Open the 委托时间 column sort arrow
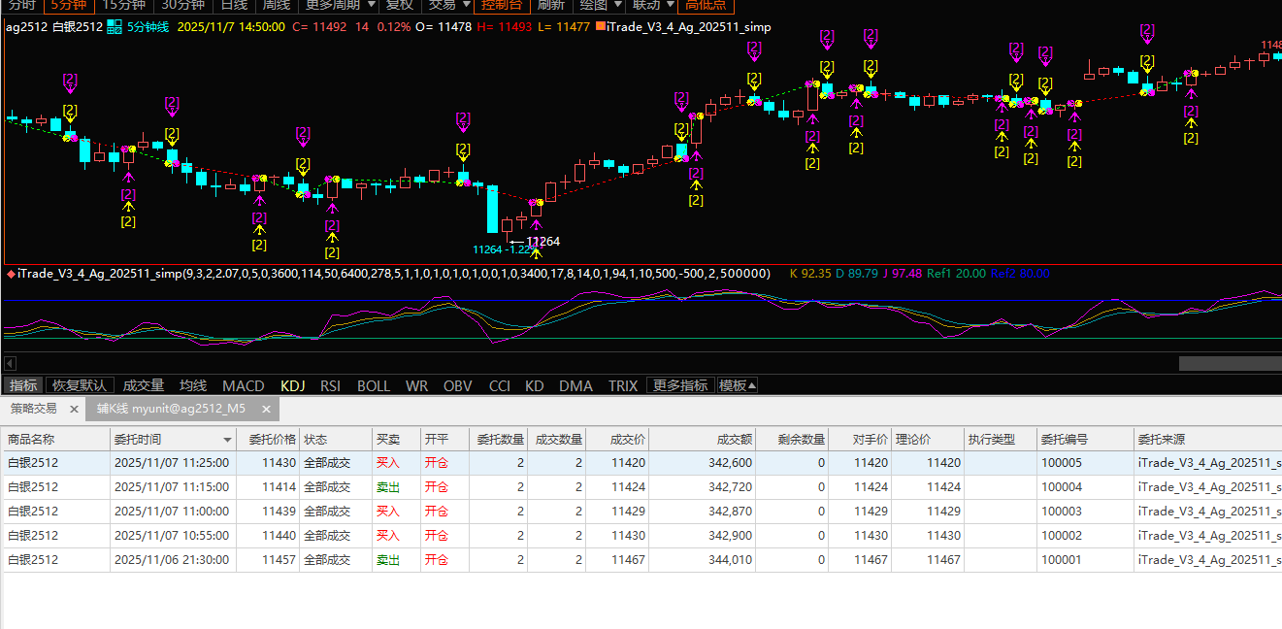This screenshot has width=1282, height=629. pos(228,440)
